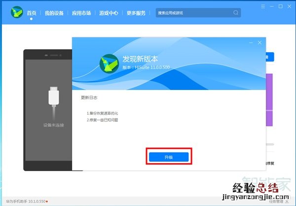
Task: Click the magnifier search icon
Action: click(x=236, y=13)
